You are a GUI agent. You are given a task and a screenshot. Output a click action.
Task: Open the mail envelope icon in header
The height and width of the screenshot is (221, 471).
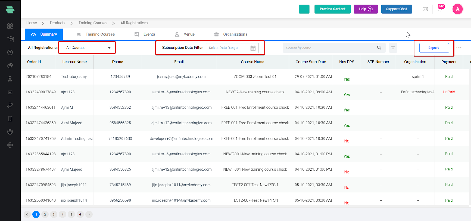[425, 9]
